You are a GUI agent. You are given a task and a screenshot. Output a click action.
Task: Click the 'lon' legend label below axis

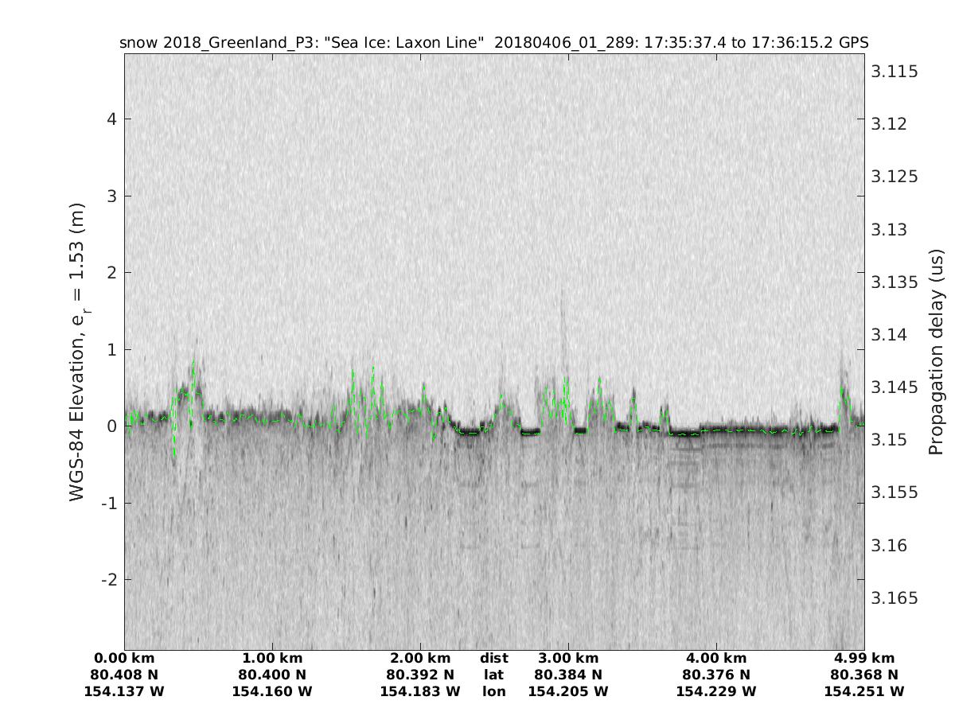pos(494,691)
